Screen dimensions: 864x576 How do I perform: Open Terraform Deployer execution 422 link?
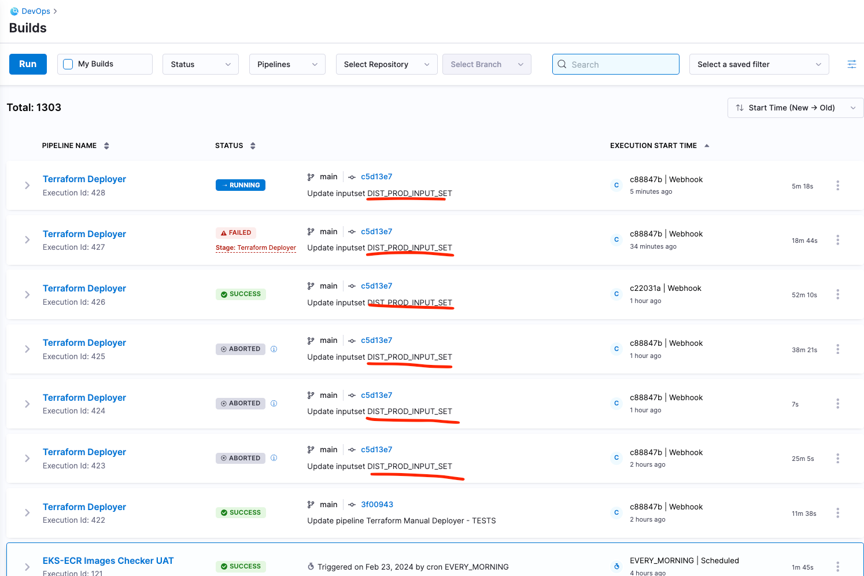click(84, 507)
